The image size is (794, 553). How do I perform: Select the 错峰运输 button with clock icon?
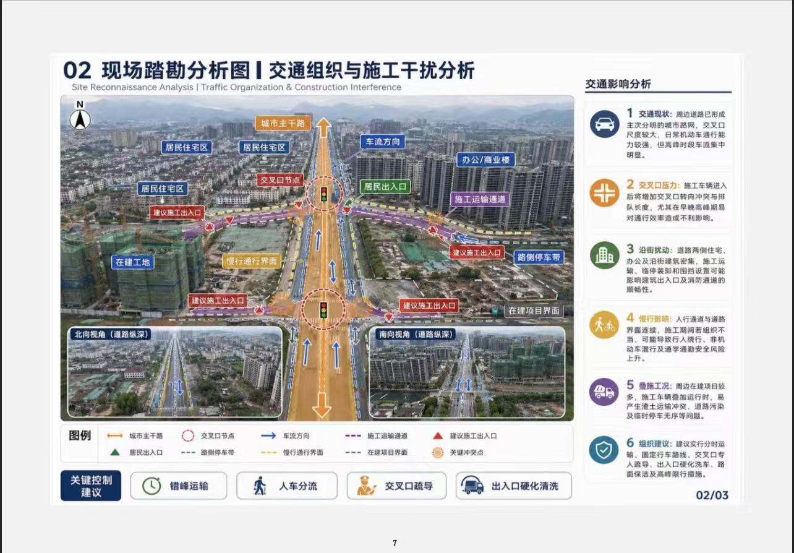pyautogui.click(x=179, y=486)
